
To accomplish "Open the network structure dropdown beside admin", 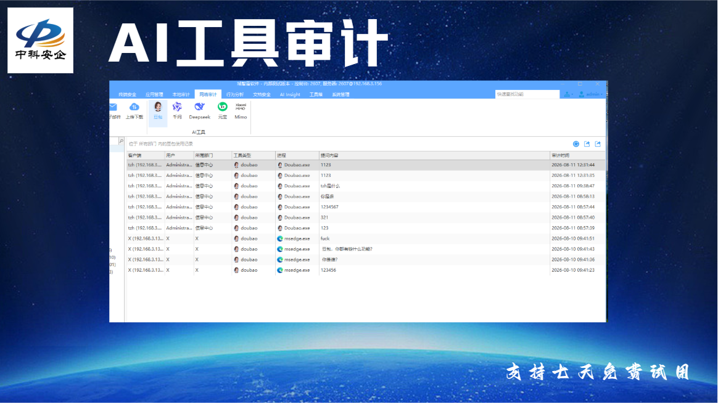I will click(x=568, y=94).
